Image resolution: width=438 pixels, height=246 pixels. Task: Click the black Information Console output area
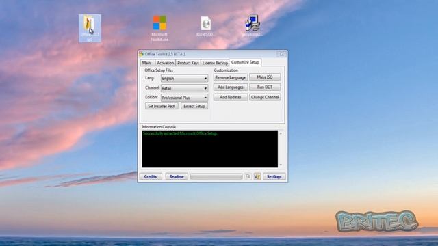210,149
